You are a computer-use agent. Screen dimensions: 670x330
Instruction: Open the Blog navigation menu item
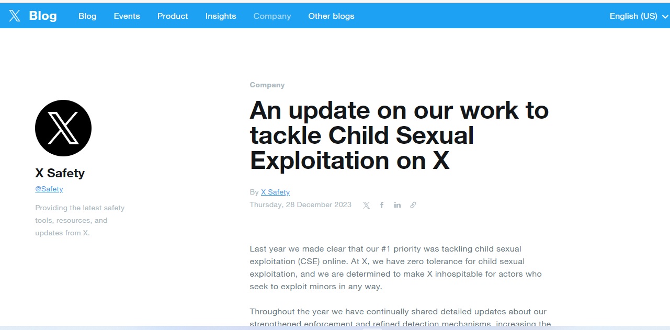tap(87, 16)
